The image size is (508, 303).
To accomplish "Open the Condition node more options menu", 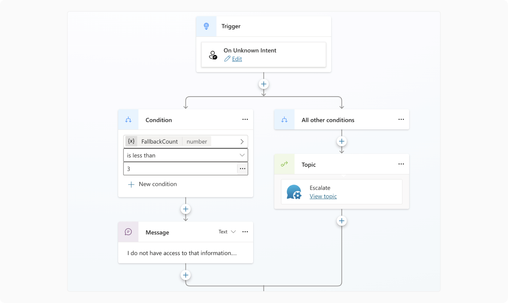I will coord(245,120).
